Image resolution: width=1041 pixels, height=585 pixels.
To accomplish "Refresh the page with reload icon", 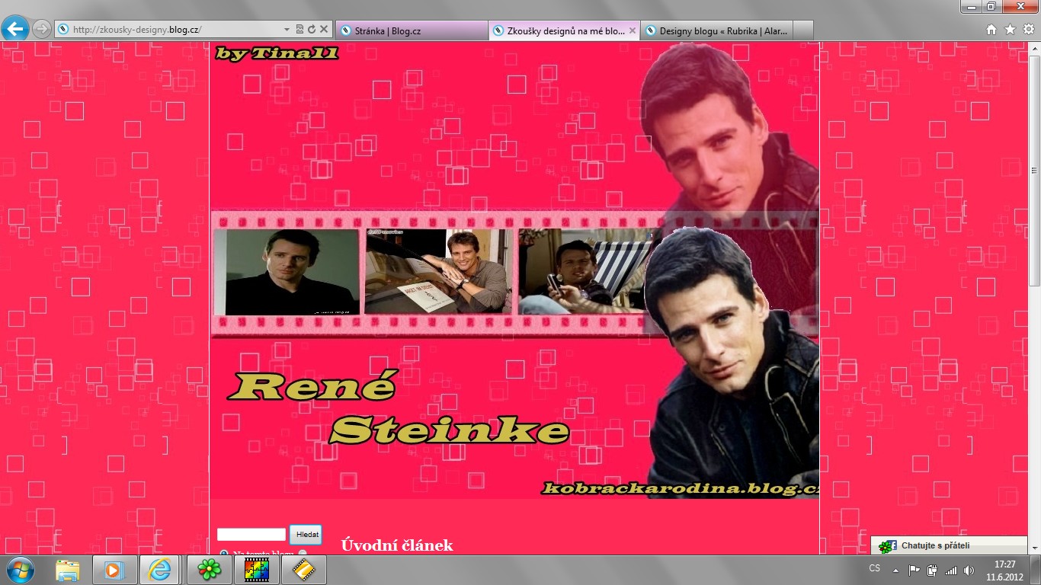I will pos(312,30).
